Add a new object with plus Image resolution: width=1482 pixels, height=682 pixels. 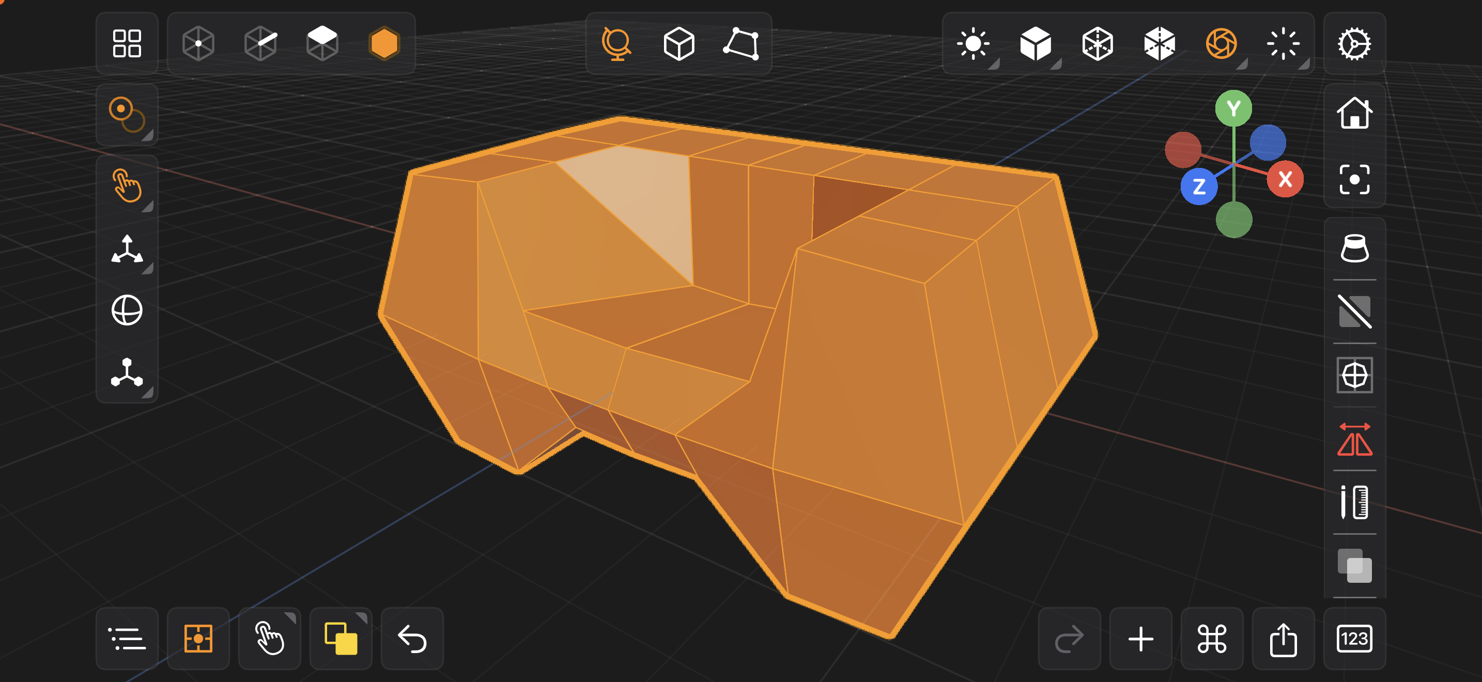coord(1140,638)
